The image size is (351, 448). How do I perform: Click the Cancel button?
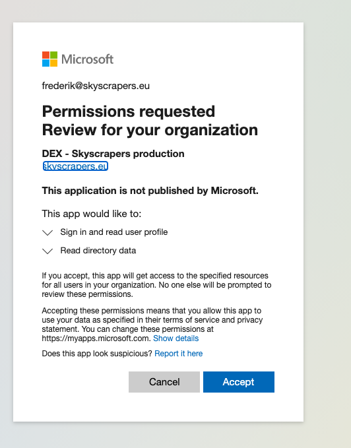164,382
